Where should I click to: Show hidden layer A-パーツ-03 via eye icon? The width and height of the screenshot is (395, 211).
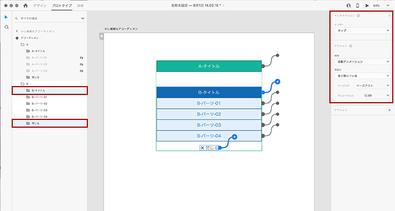(x=81, y=71)
